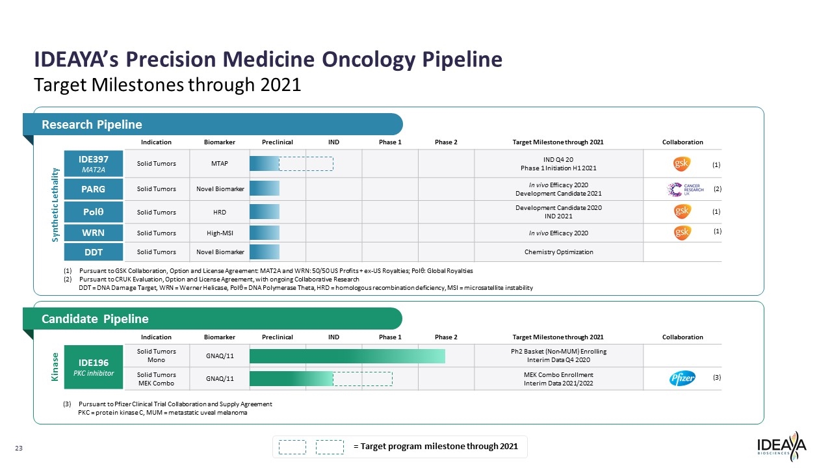Click 'Novel Biomarker' in the DDT row
This screenshot has width=832, height=468.
point(220,252)
